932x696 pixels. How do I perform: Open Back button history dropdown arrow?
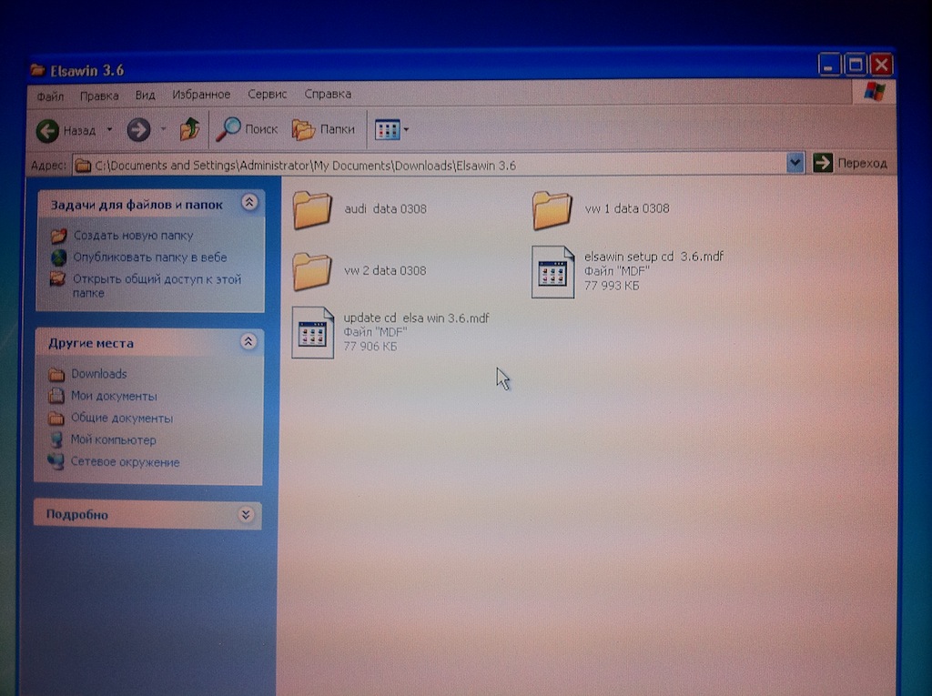(109, 130)
